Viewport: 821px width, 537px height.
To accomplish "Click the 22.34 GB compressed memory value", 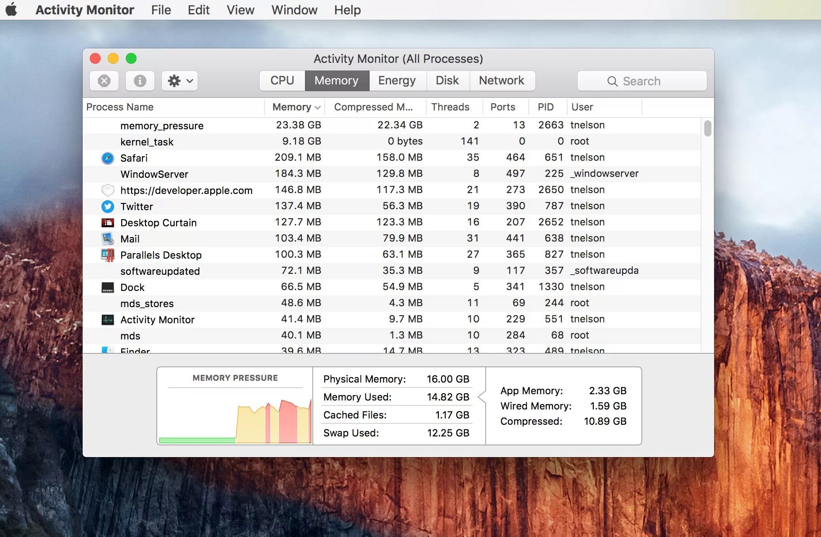I will click(400, 125).
